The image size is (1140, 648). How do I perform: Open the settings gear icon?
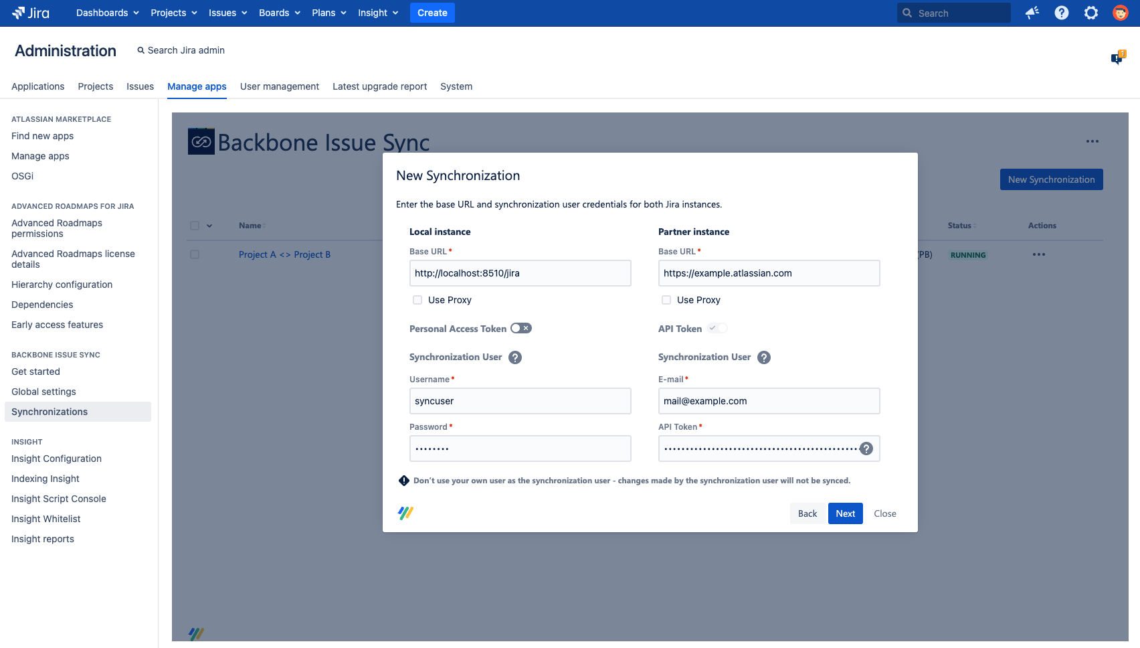[x=1091, y=13]
